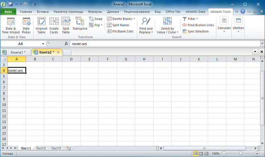Switch to the Рецензирование tab
265x157 pixels.
click(137, 12)
